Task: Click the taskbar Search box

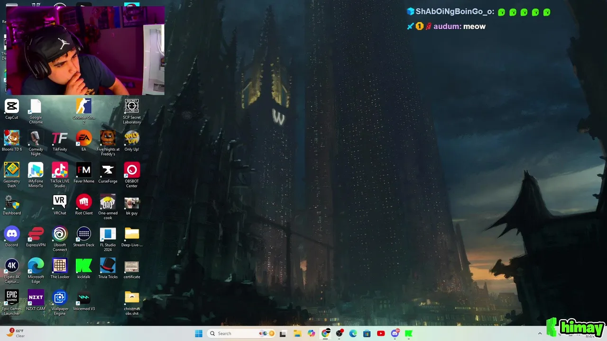Action: (242, 333)
